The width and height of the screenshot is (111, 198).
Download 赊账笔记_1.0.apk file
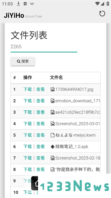27,147
